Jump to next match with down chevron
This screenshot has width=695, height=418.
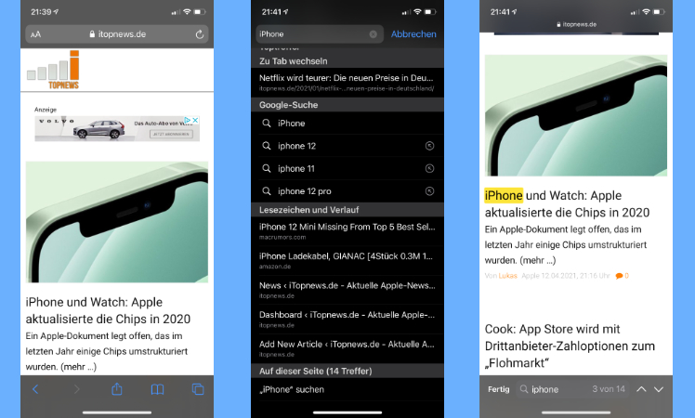(x=659, y=389)
